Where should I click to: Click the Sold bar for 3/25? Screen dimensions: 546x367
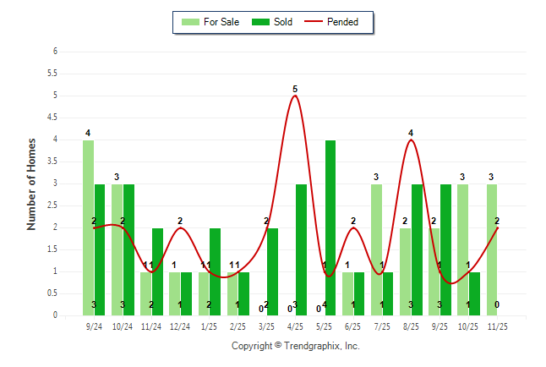pyautogui.click(x=272, y=271)
